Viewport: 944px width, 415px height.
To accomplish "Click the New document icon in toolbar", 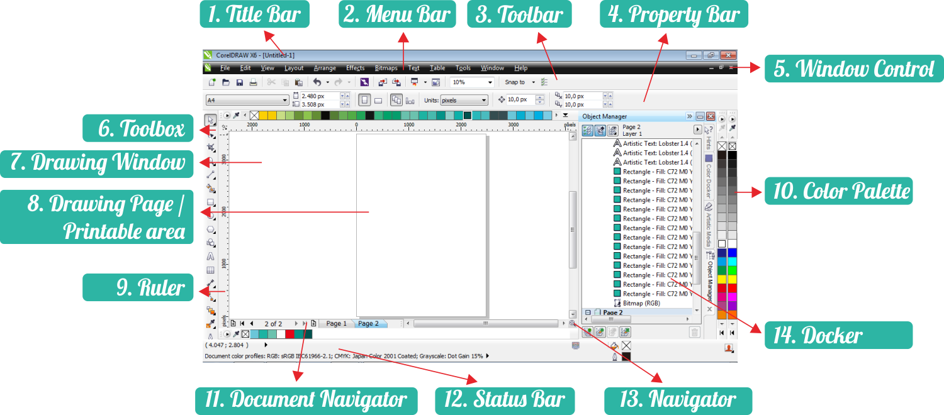I will [x=212, y=82].
